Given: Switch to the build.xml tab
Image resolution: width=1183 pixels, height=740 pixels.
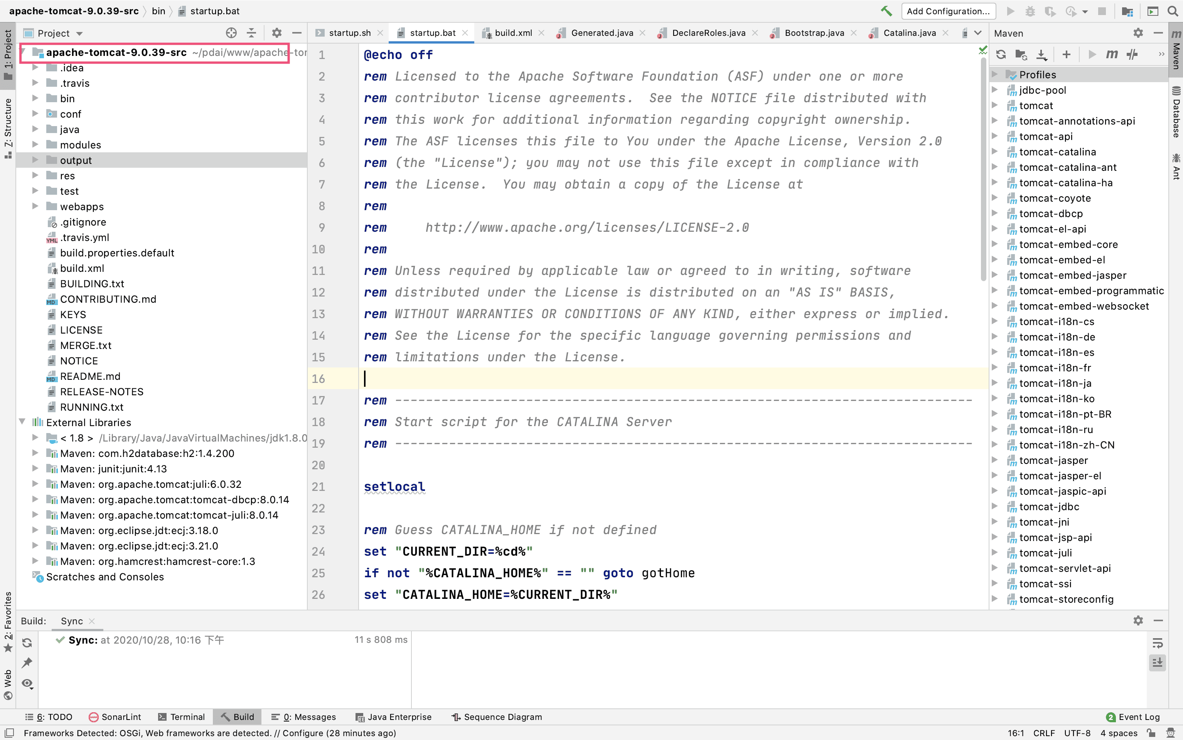Looking at the screenshot, I should coord(513,33).
